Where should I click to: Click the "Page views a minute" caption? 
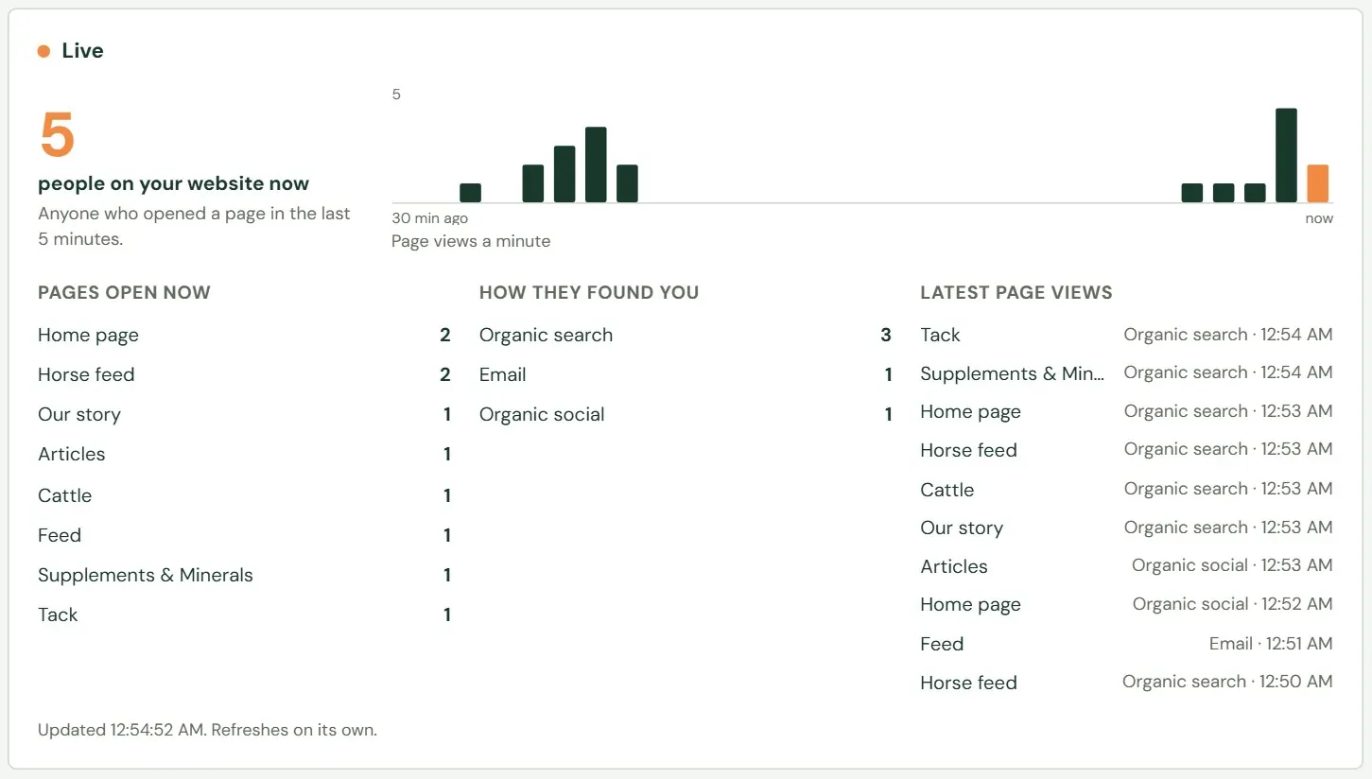tap(471, 241)
